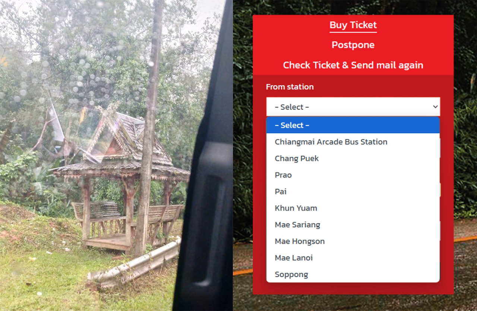The width and height of the screenshot is (477, 311).
Task: Choose the highlighted - Select - option
Action: click(353, 125)
